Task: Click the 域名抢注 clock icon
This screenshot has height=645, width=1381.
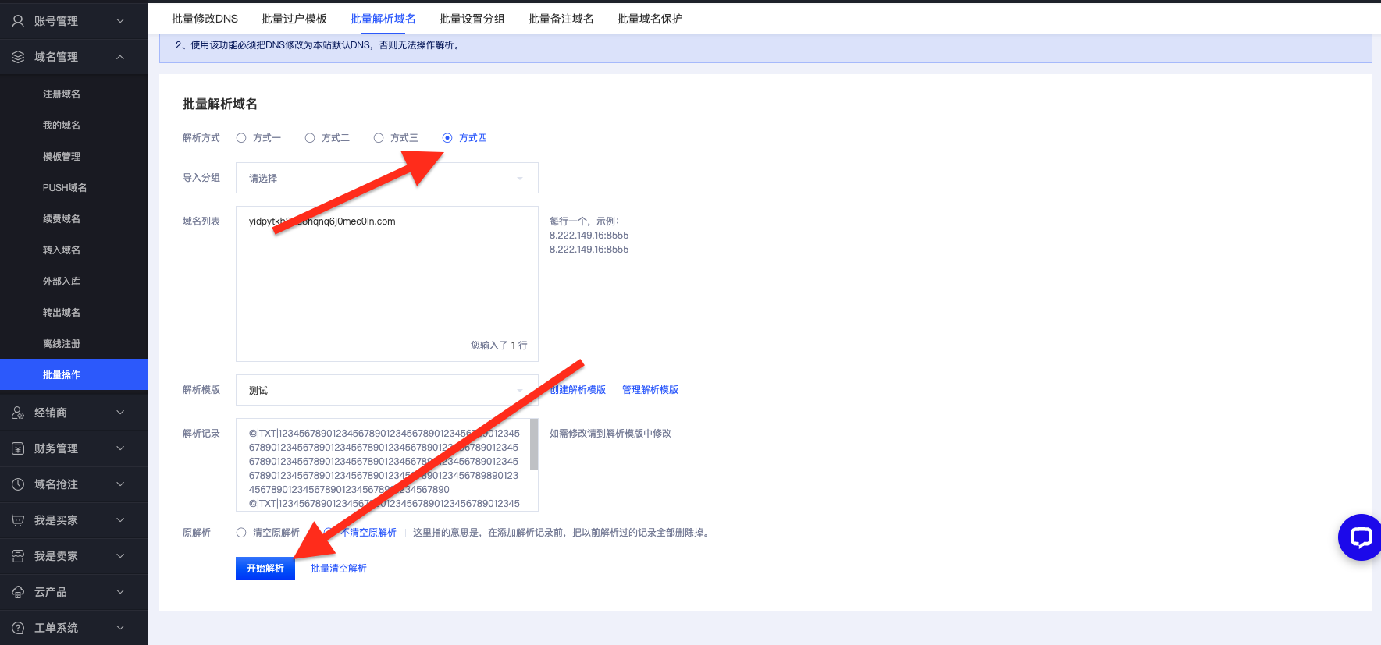Action: 18,484
